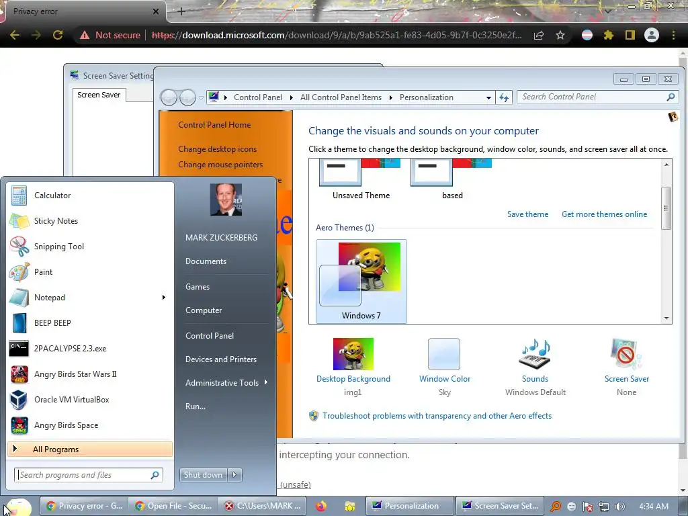
Task: Open the Sounds settings icon
Action: [535, 354]
